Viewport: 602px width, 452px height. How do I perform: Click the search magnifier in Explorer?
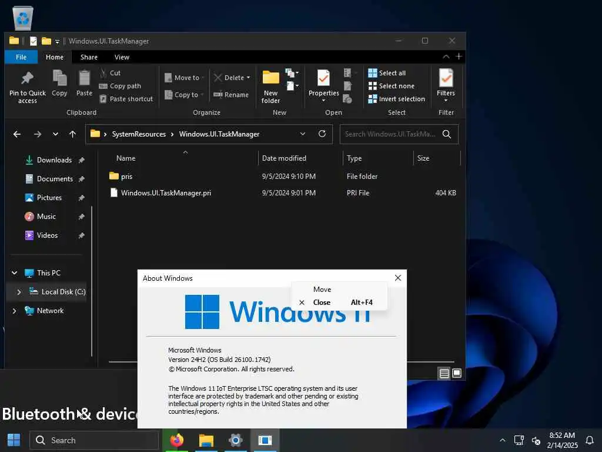pyautogui.click(x=447, y=134)
